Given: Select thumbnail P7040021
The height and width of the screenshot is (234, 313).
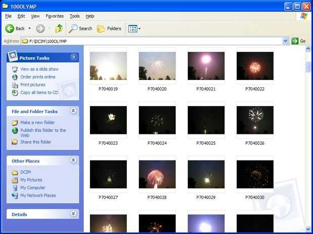Looking at the screenshot, I should coord(206,66).
